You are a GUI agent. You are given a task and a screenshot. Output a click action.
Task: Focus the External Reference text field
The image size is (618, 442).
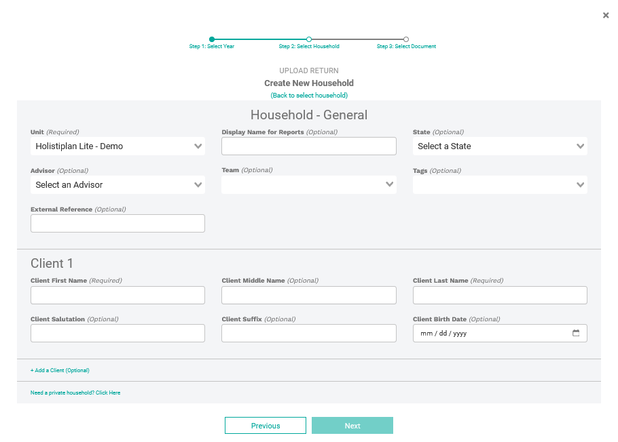point(117,224)
